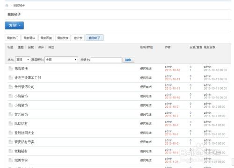Click the thread icon beside 许老三铁焊加工部
Screen dimensions: 234x168
10,77
